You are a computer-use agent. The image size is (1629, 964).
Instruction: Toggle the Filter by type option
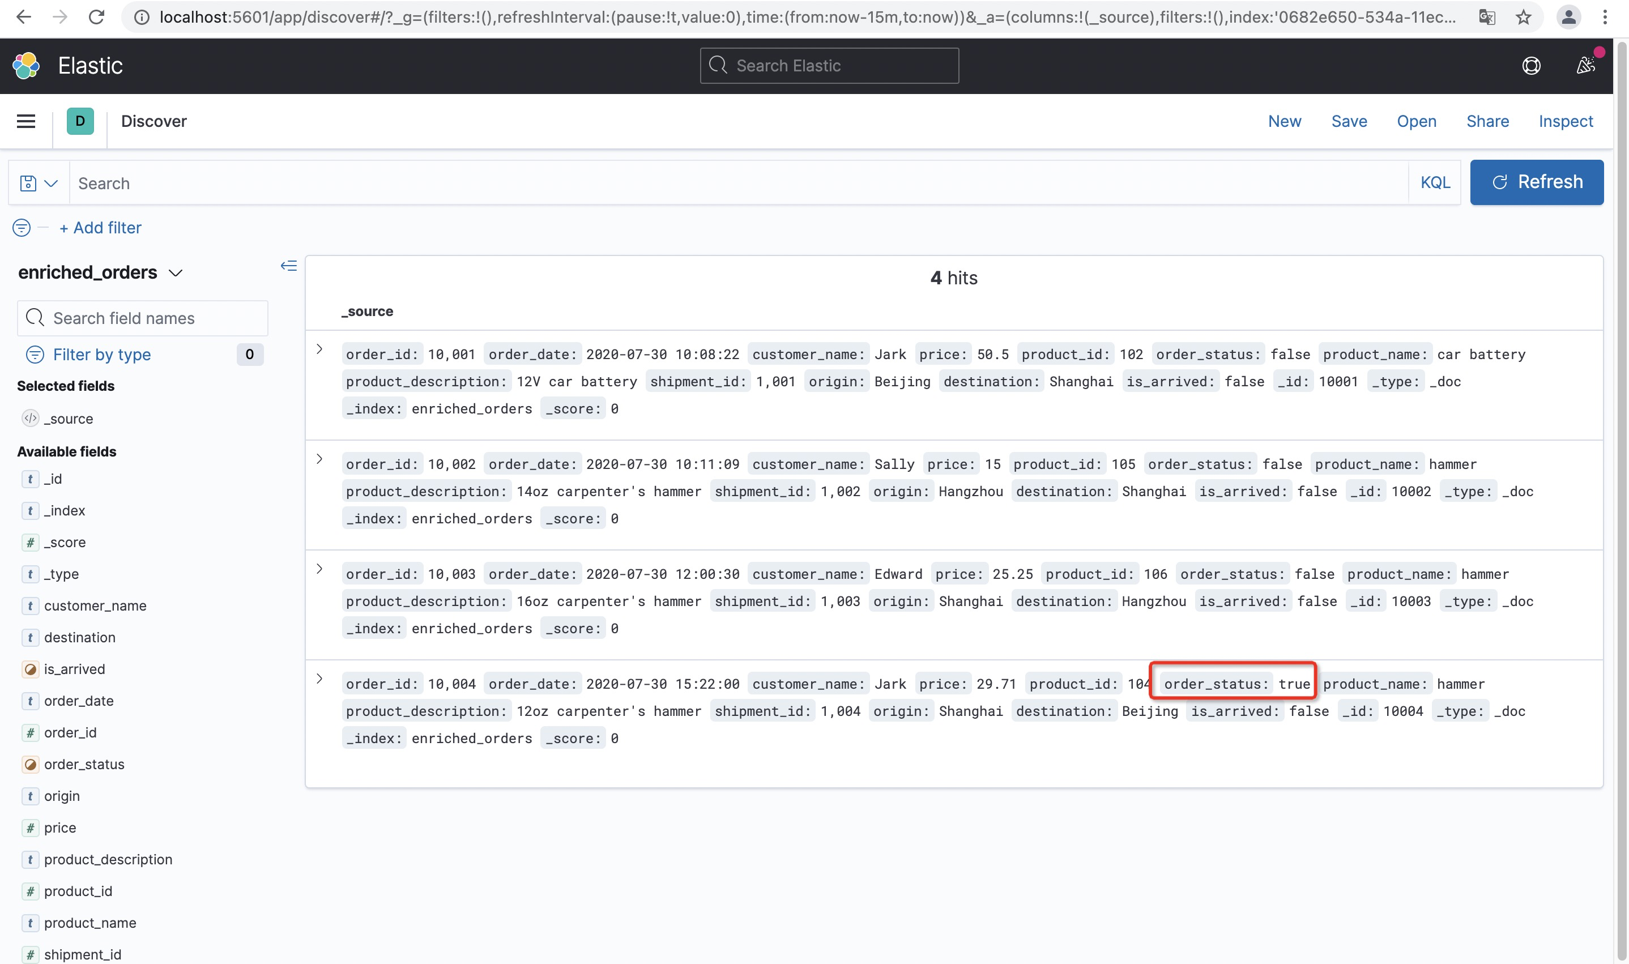coord(101,355)
